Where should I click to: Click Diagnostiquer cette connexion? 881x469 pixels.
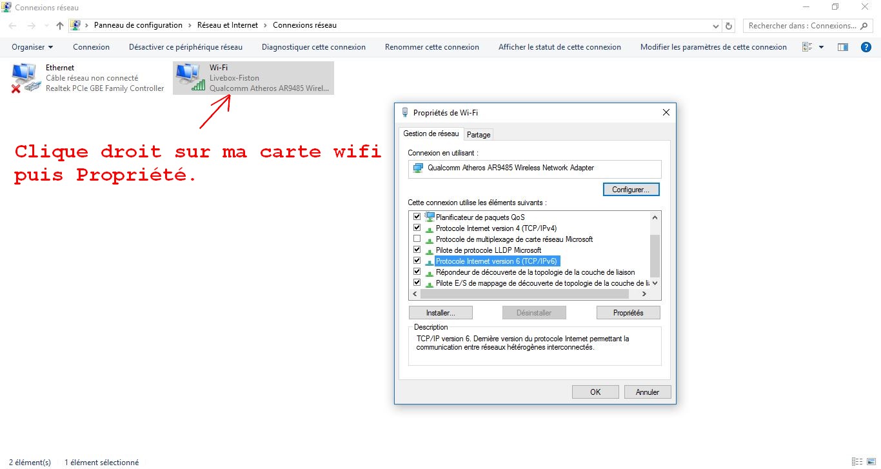click(313, 47)
